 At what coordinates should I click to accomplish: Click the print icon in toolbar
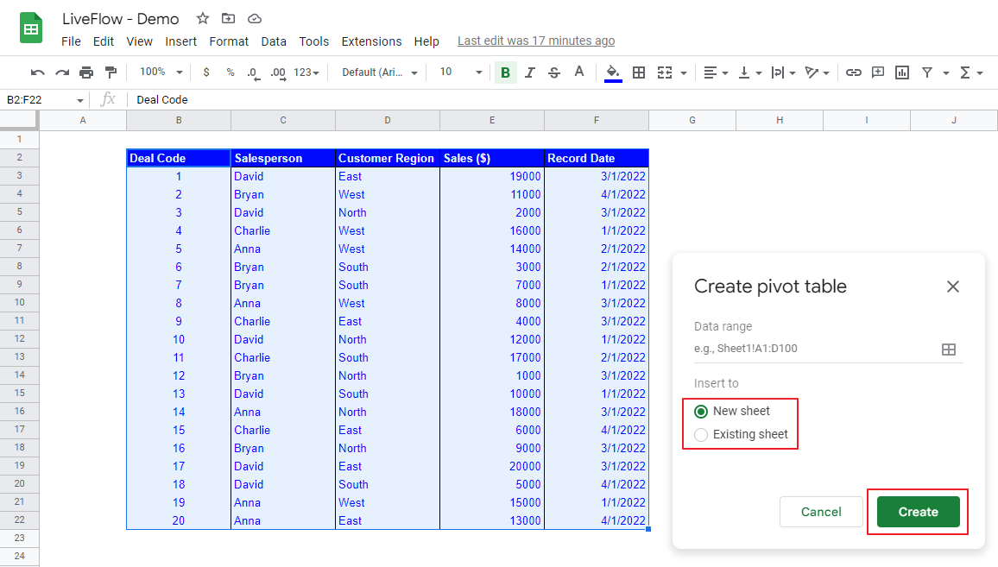click(x=86, y=72)
